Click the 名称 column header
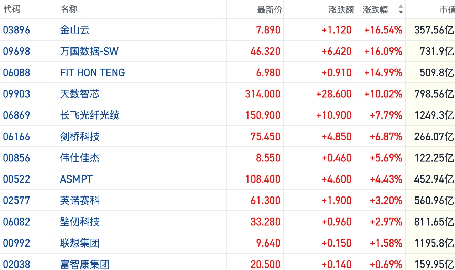455x270 pixels. click(69, 9)
